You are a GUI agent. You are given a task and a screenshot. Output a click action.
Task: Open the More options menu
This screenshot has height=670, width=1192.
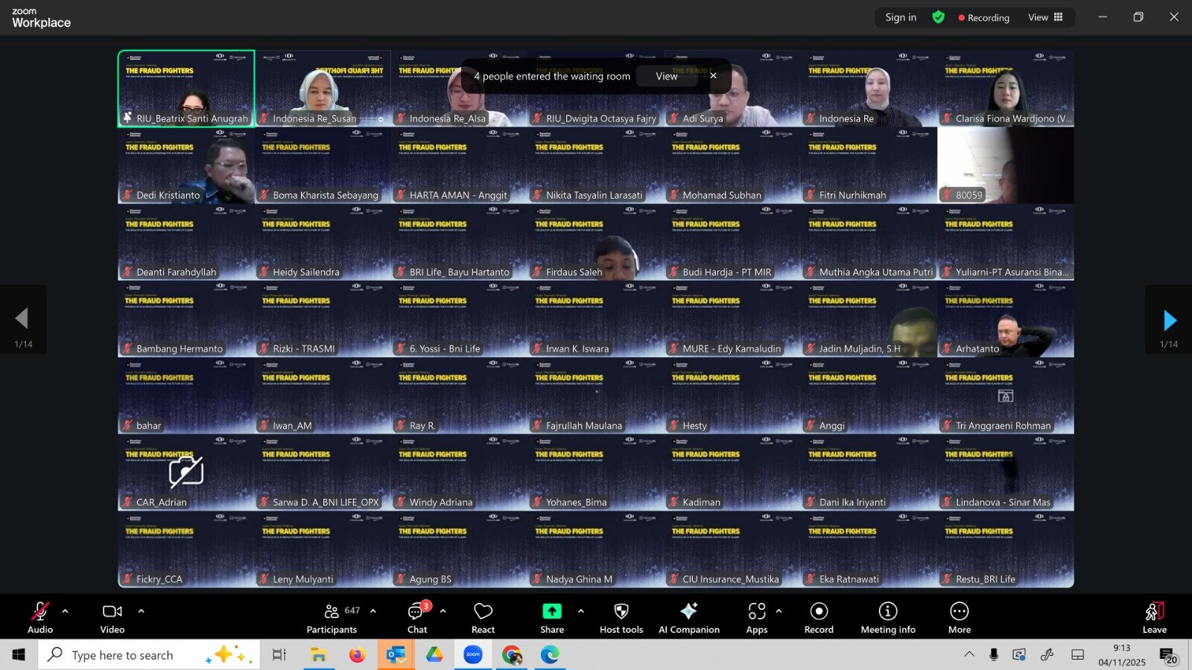959,618
